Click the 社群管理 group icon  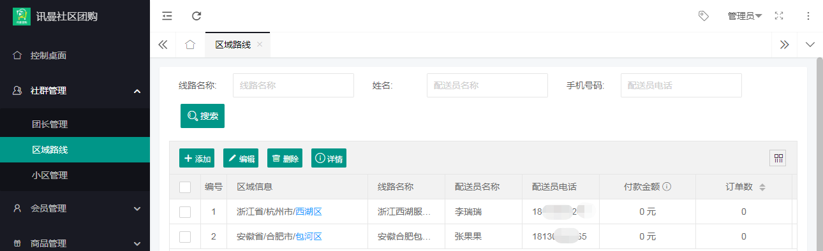(x=18, y=90)
